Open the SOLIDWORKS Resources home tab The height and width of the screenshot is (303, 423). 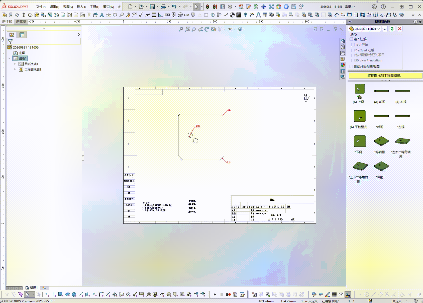tap(343, 41)
